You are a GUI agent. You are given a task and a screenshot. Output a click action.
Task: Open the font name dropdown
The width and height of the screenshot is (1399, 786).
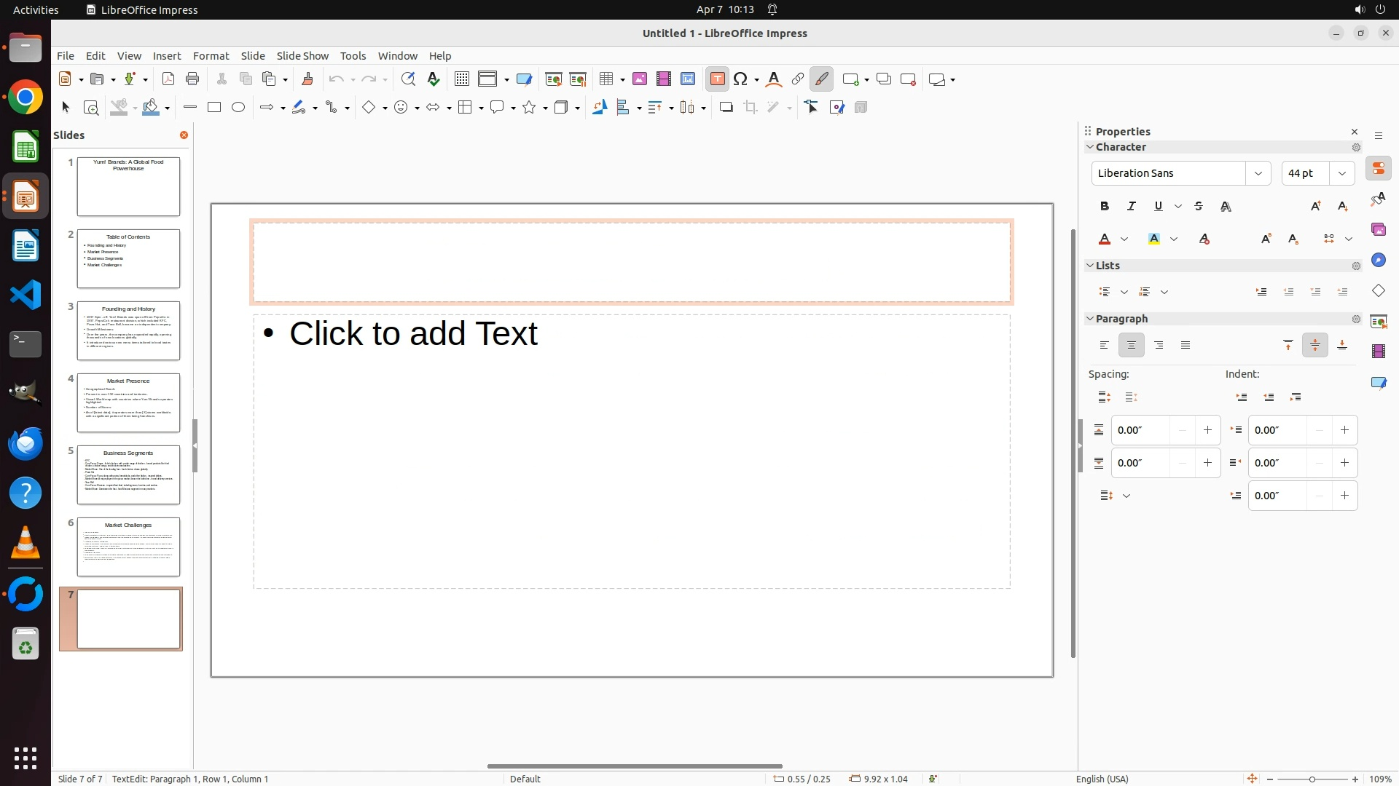point(1258,173)
